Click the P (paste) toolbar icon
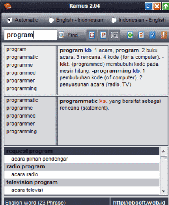Screen dimensions: 169x205 (103, 35)
